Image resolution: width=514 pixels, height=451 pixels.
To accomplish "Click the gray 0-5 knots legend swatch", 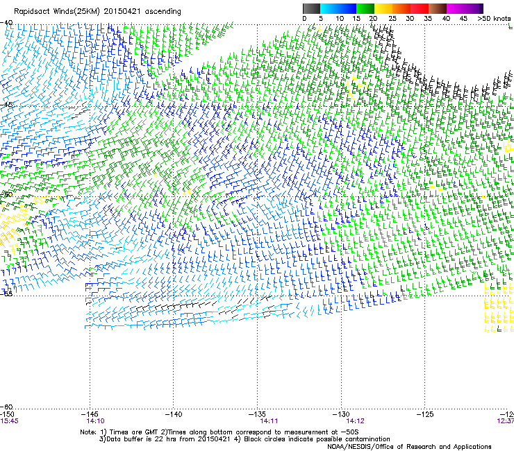I will click(x=311, y=8).
